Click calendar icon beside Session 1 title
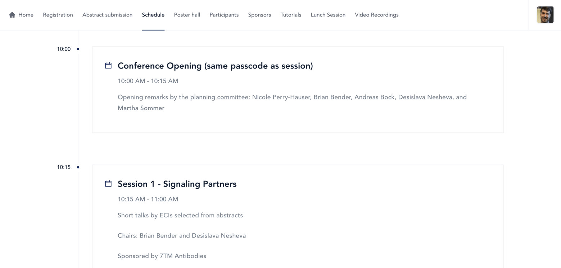Viewport: 561px width, 268px height. pyautogui.click(x=108, y=184)
